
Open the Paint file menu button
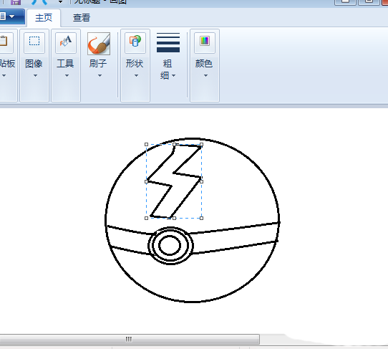(x=11, y=17)
